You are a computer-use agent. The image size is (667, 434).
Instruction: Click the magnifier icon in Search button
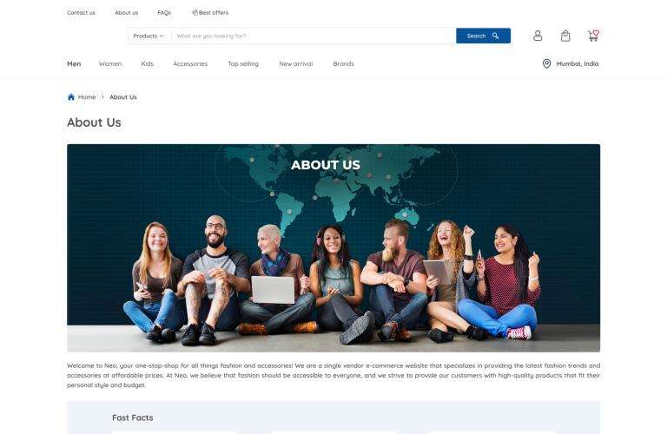[x=496, y=36]
